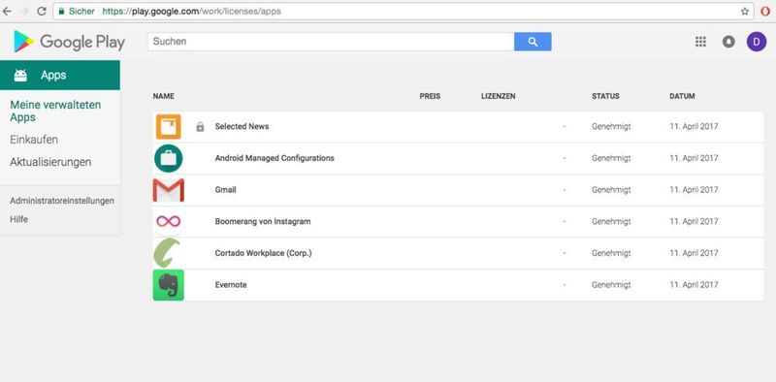
Task: Click into the Suchen search field
Action: coord(331,42)
